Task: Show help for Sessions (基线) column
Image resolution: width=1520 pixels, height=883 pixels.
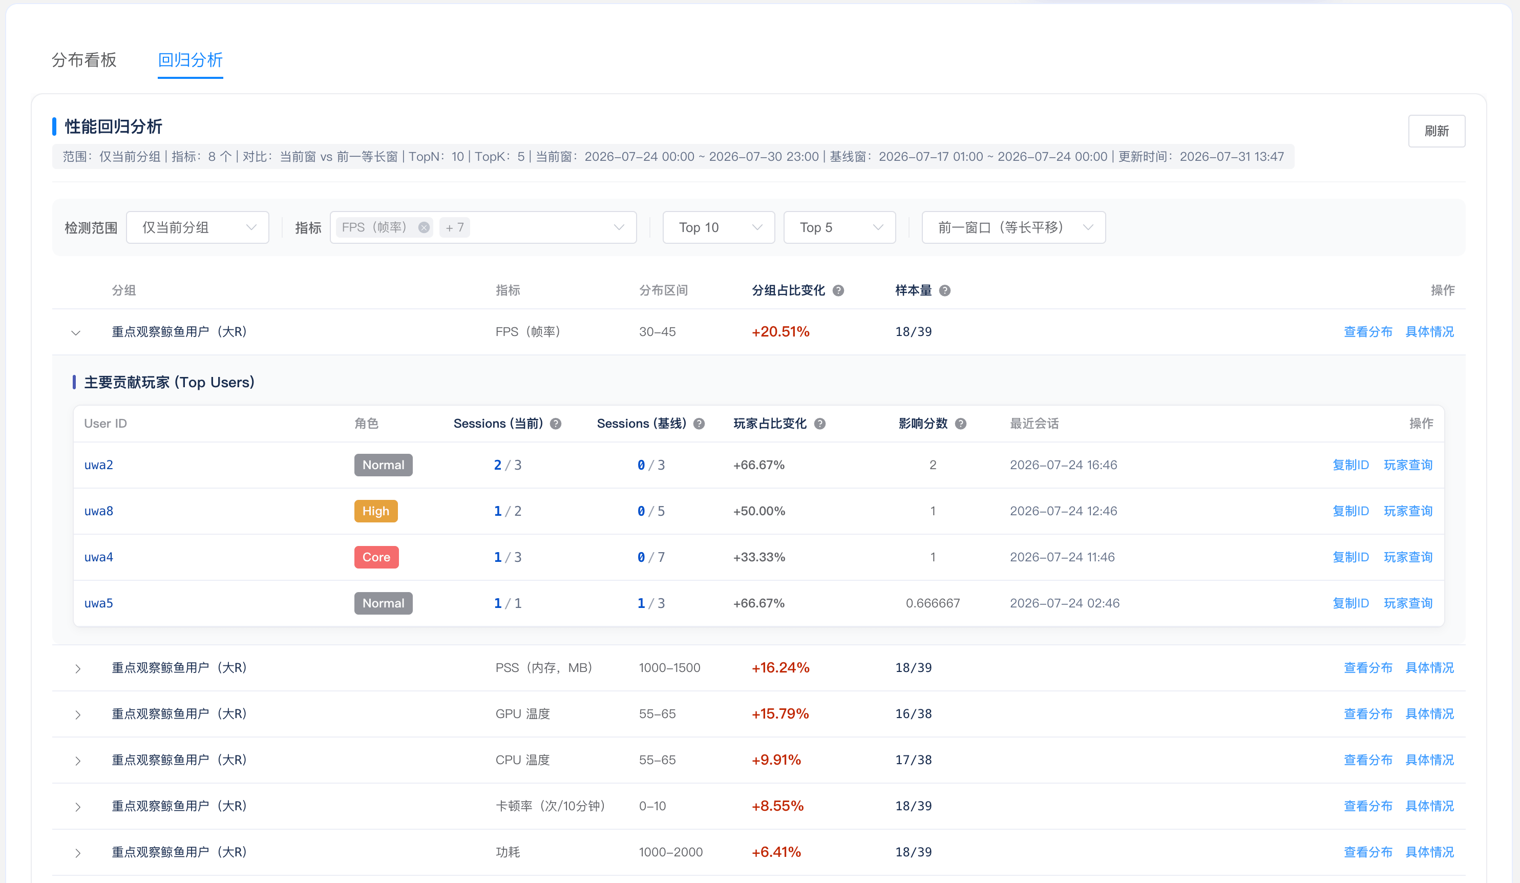Action: point(699,424)
